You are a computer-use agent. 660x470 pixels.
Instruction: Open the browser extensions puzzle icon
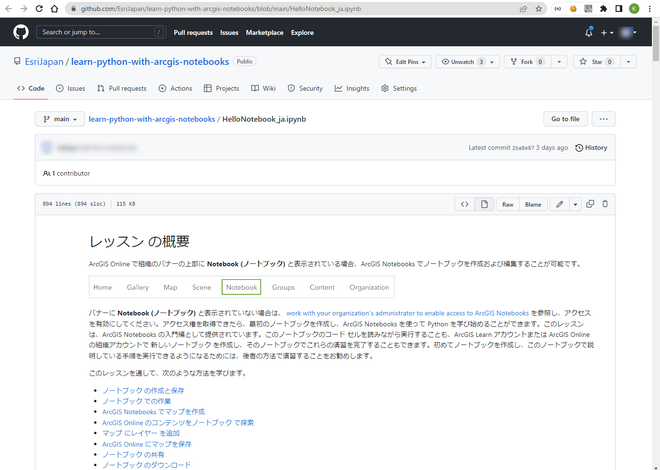(604, 8)
